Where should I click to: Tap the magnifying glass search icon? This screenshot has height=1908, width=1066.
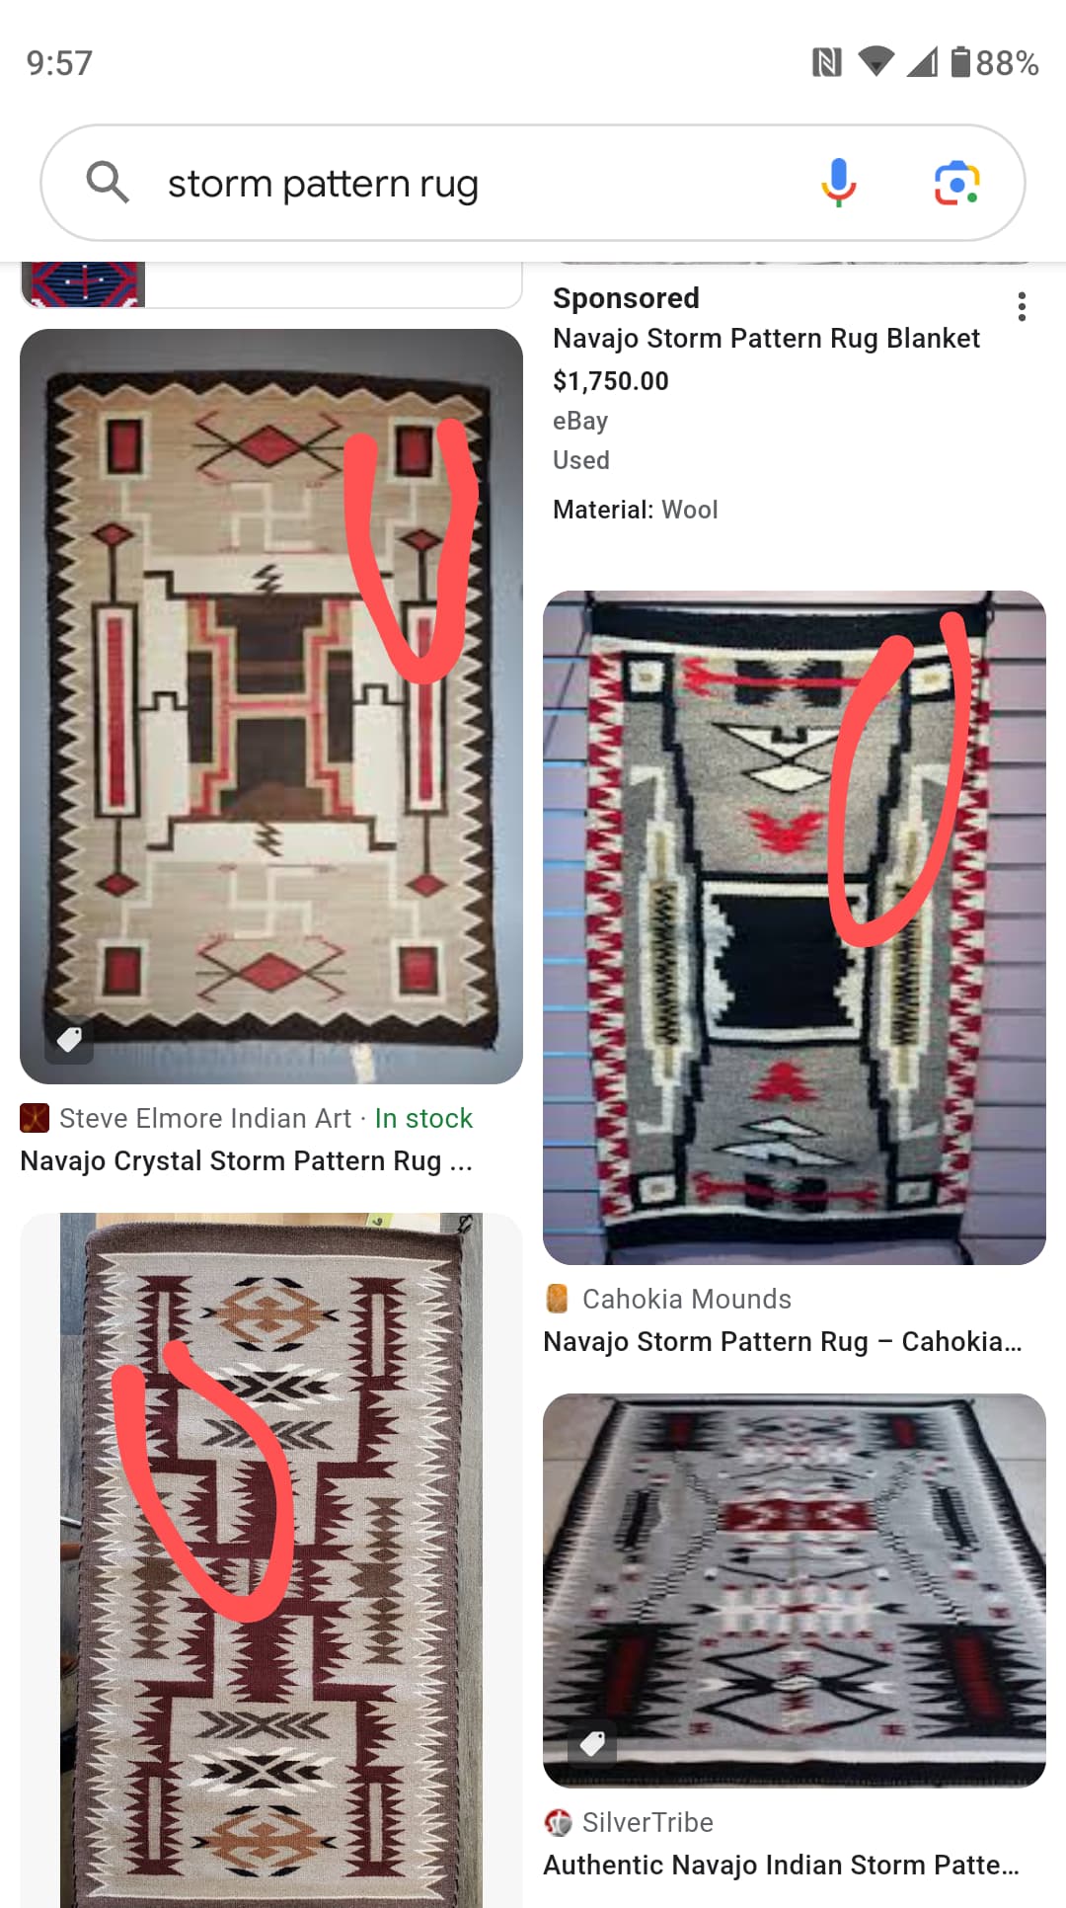pyautogui.click(x=108, y=183)
